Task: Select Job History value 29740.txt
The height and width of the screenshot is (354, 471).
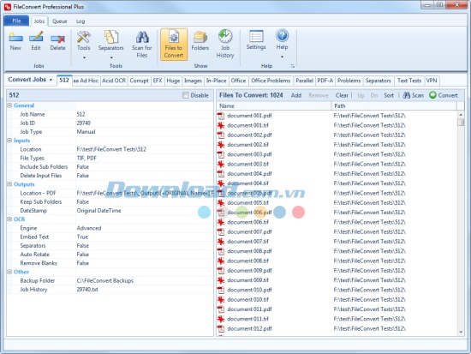Action: pos(87,290)
